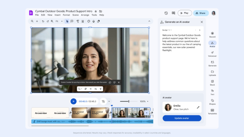Open the Shapes sidebar panel
Image resolution: width=244 pixels, height=137 pixels.
click(212, 102)
